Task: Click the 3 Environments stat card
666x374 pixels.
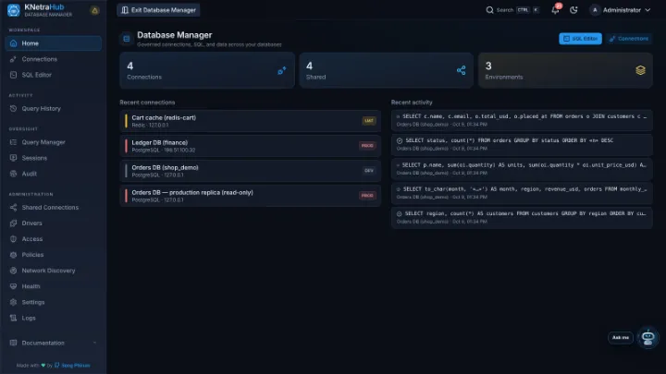Action: pos(565,70)
